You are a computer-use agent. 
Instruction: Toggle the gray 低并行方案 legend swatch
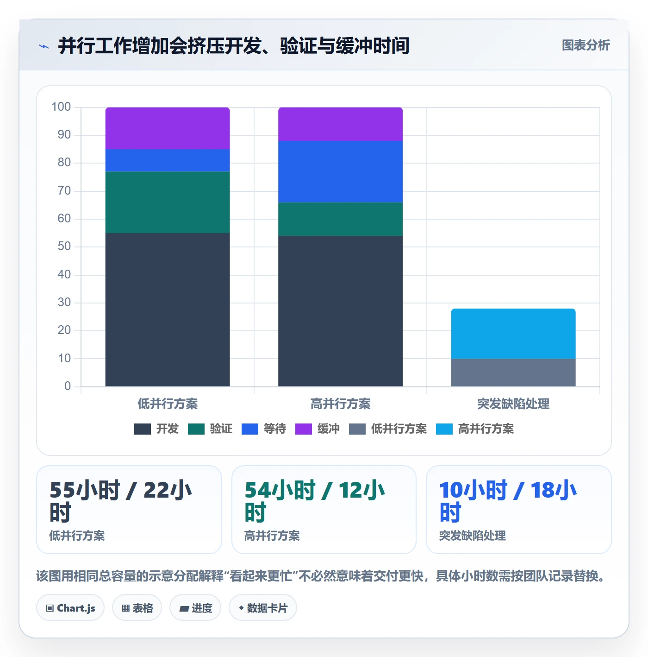(357, 429)
